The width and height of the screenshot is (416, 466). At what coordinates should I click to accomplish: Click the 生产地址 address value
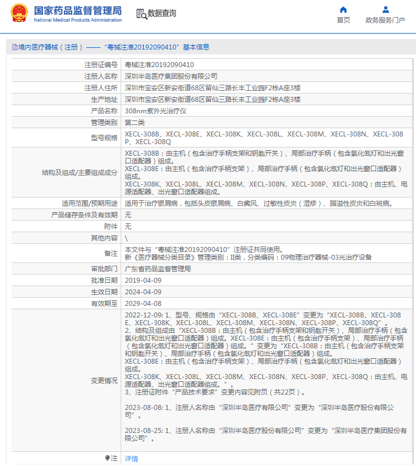point(213,100)
